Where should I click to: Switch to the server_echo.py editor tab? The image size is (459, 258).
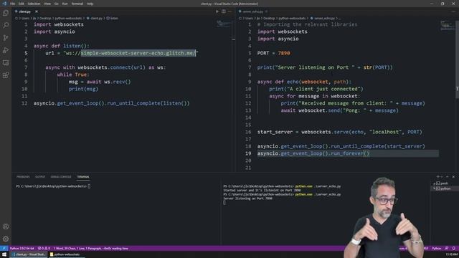coord(252,11)
